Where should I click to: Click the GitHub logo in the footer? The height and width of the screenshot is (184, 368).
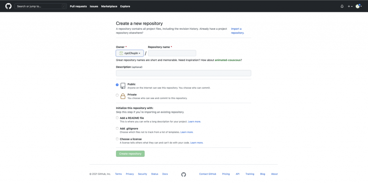pyautogui.click(x=184, y=174)
